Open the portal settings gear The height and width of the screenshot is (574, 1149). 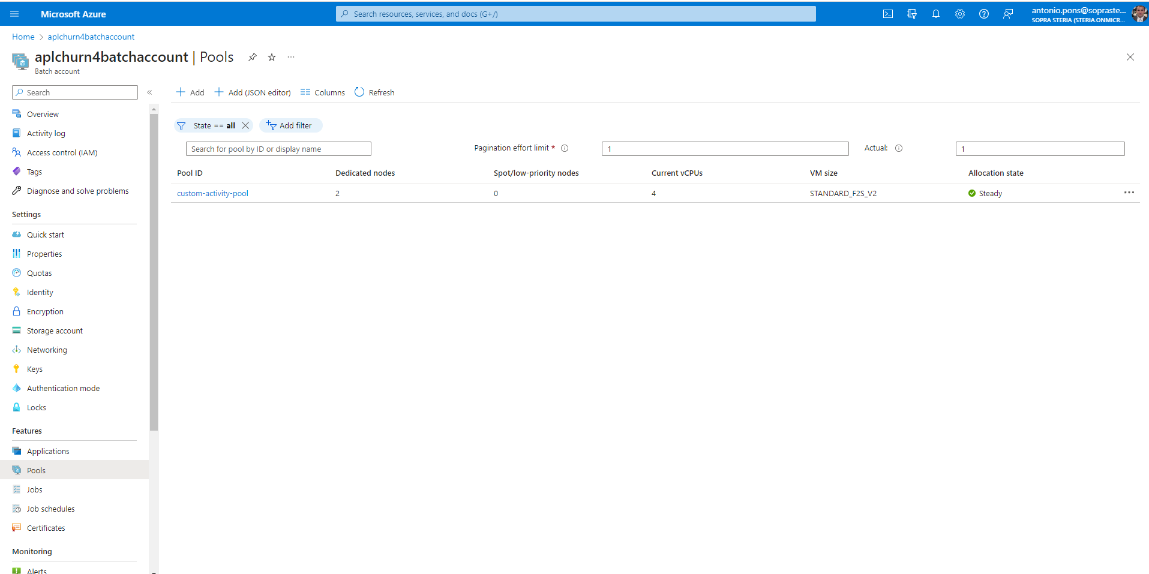[x=959, y=13]
